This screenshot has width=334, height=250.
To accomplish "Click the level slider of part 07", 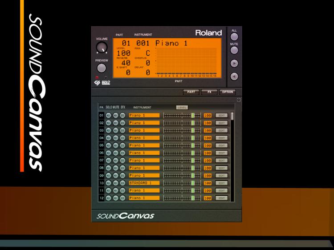I will pos(182,161).
